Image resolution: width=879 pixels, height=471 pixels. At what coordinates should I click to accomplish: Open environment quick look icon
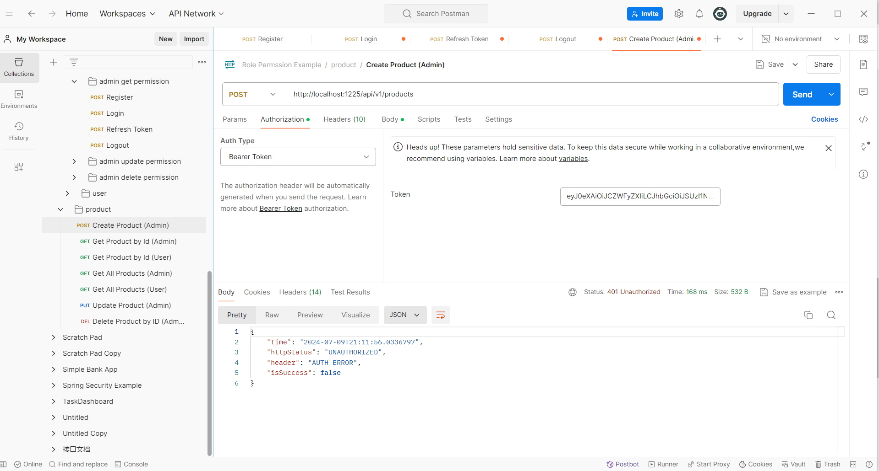point(863,39)
